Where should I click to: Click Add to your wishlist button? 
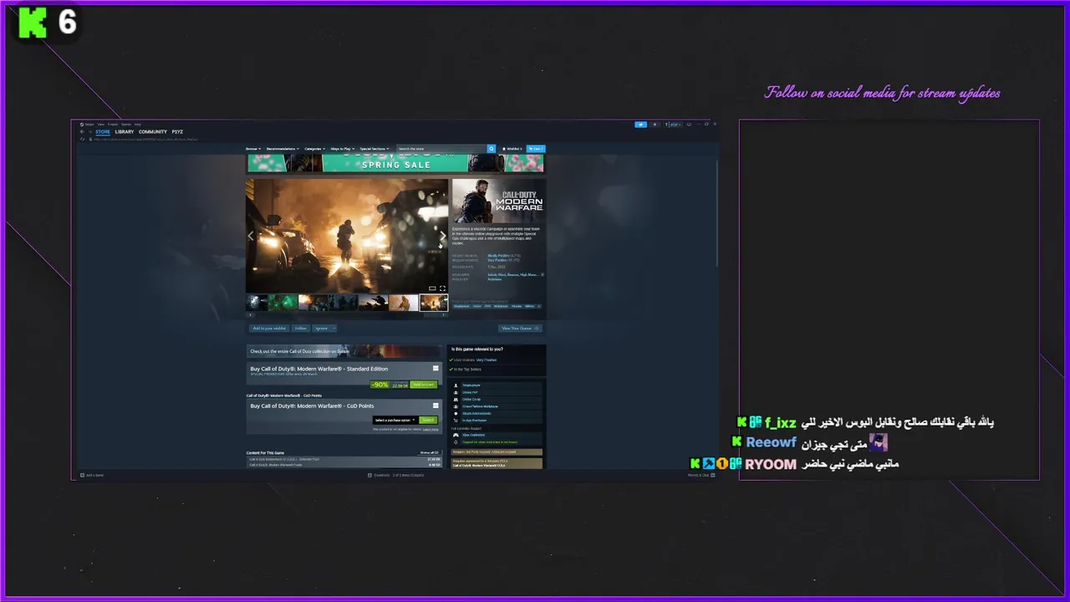click(269, 328)
